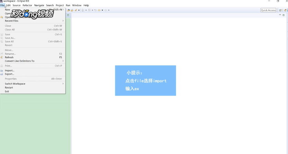Image resolution: width=288 pixels, height=154 pixels.
Task: Click the Import icon in the File menu
Action: point(2,70)
